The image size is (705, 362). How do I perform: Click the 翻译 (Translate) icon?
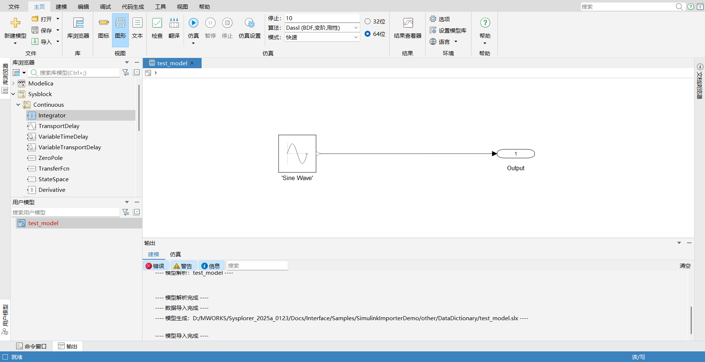(174, 23)
